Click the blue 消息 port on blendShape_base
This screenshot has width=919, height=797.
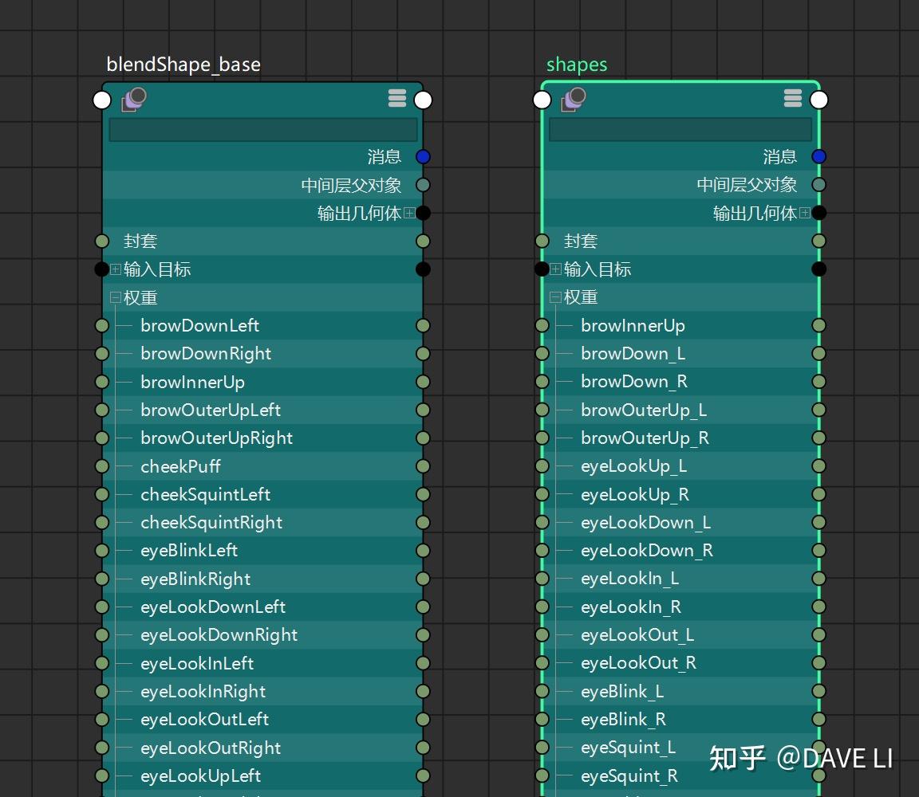[x=423, y=156]
